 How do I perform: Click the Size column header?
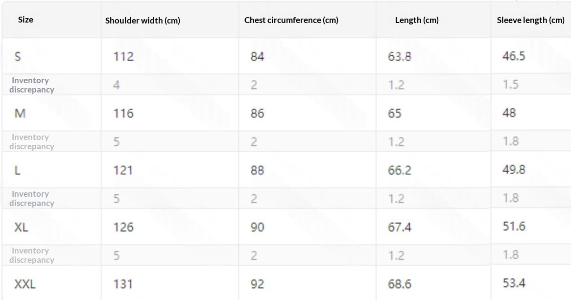[x=25, y=20]
